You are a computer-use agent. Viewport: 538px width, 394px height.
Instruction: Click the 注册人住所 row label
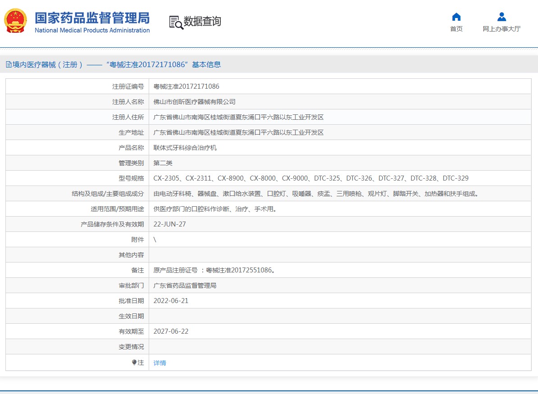(128, 117)
